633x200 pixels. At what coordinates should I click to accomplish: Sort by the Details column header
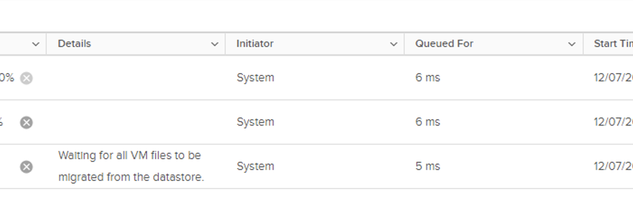pyautogui.click(x=75, y=44)
